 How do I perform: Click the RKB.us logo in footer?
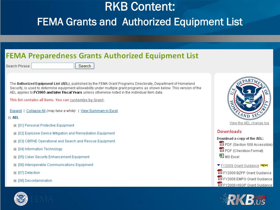243,199
